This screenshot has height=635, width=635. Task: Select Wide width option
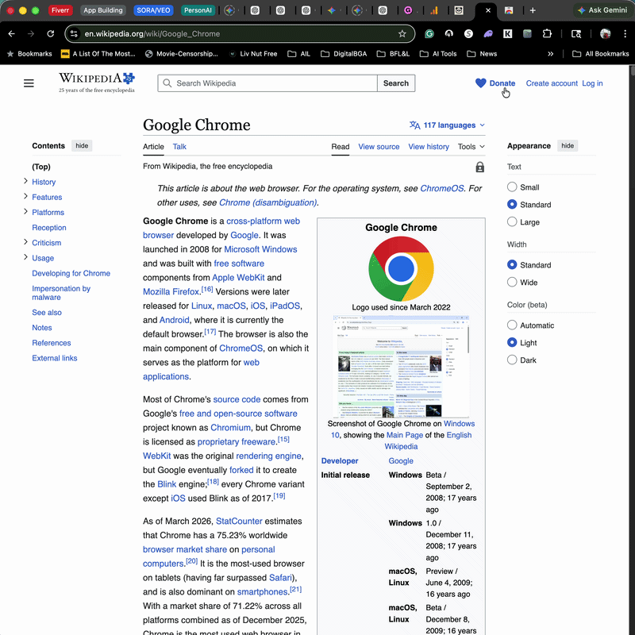point(512,282)
